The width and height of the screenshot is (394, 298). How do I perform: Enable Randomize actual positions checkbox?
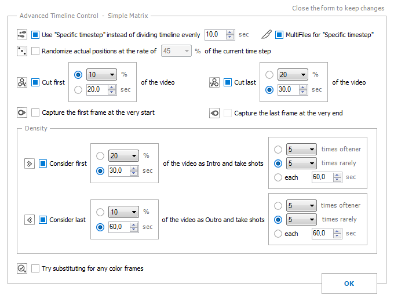click(35, 51)
